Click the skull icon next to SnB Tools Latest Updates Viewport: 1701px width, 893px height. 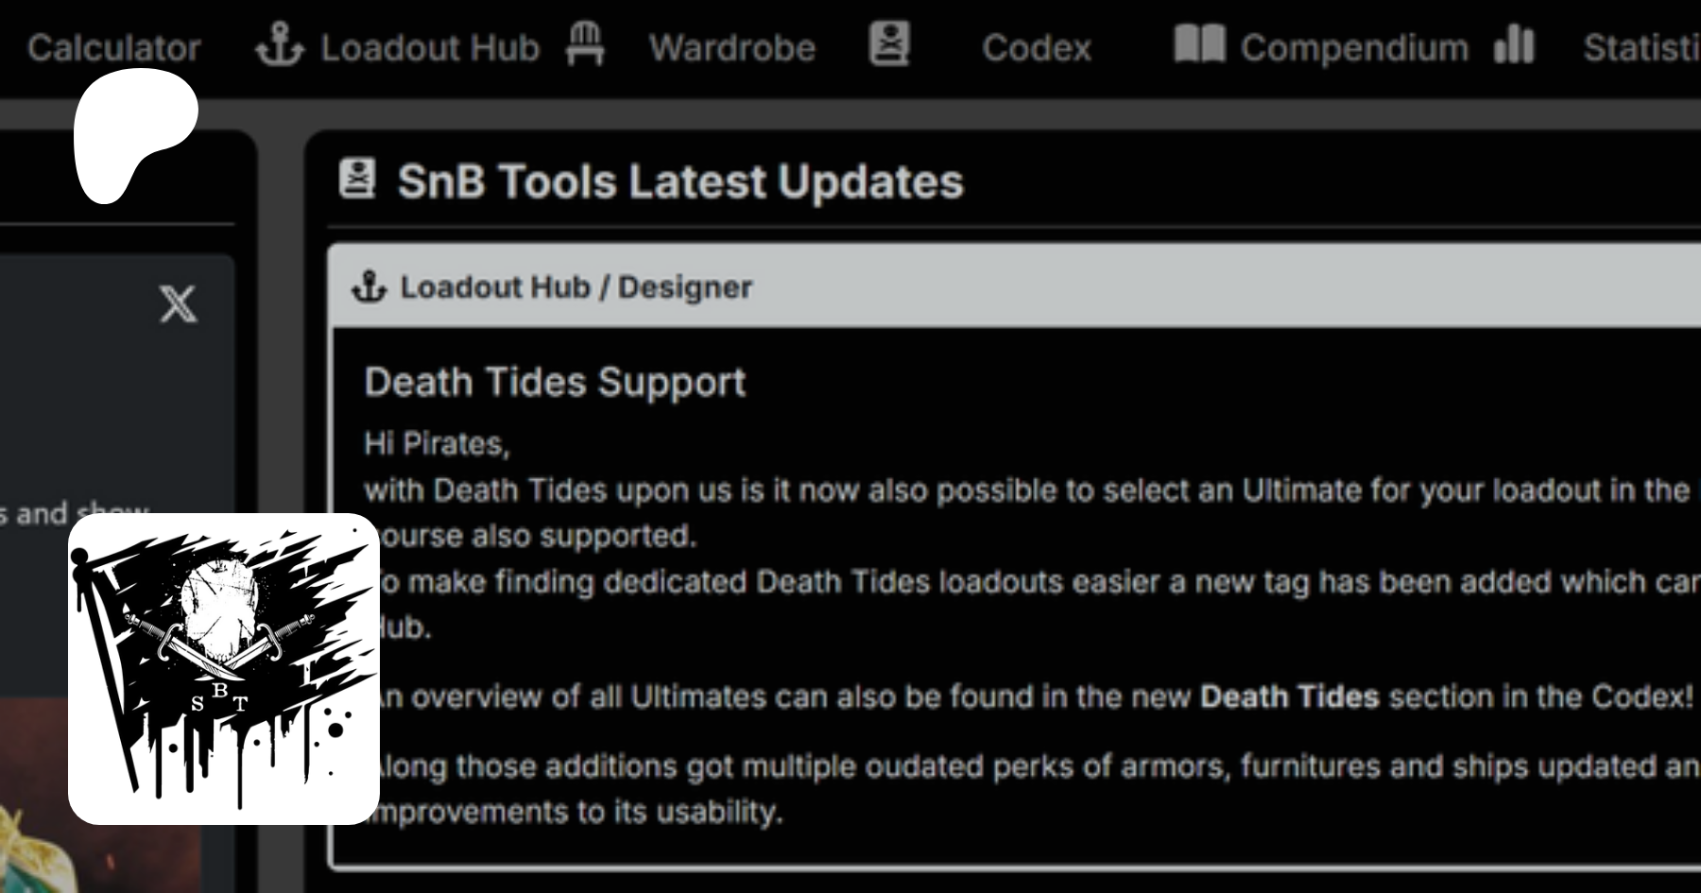tap(357, 179)
